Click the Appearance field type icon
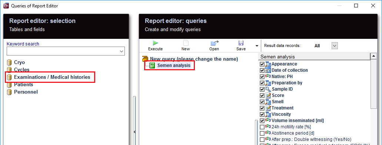Screen dimensions: 382x145 tap(268, 64)
